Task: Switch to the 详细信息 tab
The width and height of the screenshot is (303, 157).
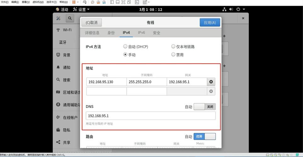Action: 92,33
